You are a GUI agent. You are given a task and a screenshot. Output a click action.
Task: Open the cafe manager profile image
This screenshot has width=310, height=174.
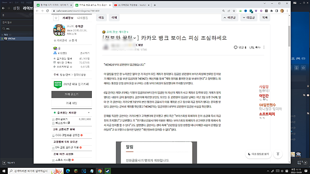click(59, 30)
